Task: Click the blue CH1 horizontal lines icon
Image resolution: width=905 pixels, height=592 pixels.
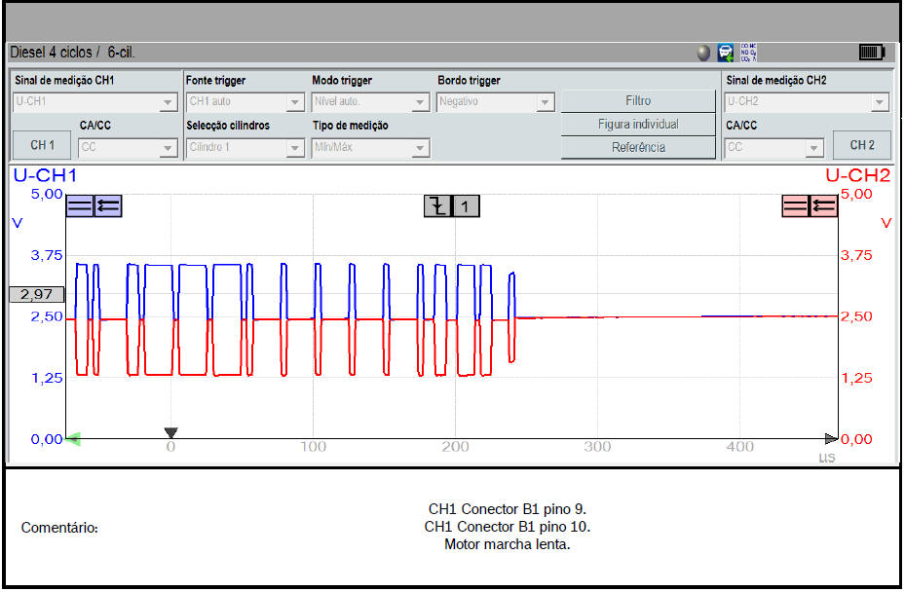Action: (x=80, y=205)
